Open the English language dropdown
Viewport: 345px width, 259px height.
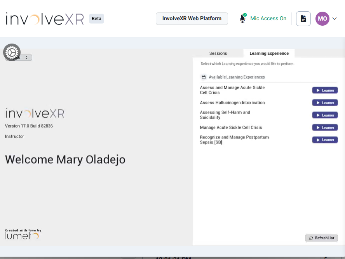(x=19, y=58)
